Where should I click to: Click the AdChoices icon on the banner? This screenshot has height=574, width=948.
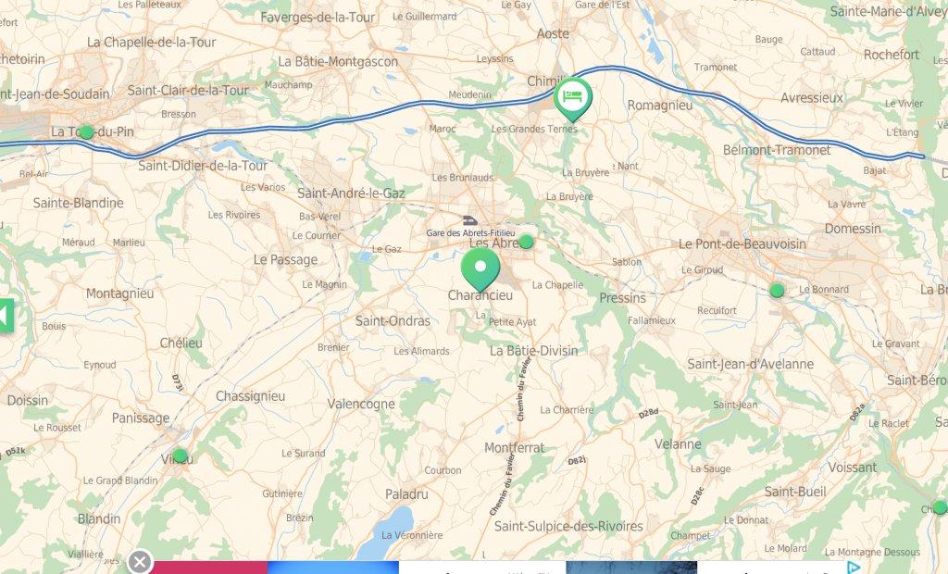pyautogui.click(x=854, y=568)
